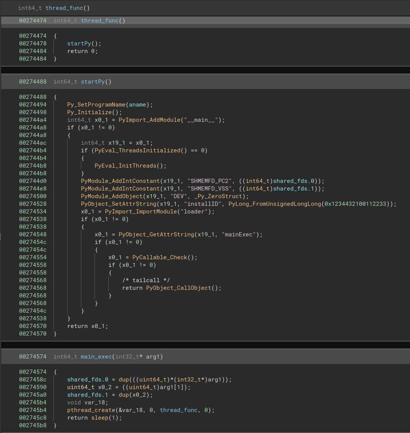Click the PyImport_ImportModule call
Screen dimensions: 410x433
pos(141,212)
